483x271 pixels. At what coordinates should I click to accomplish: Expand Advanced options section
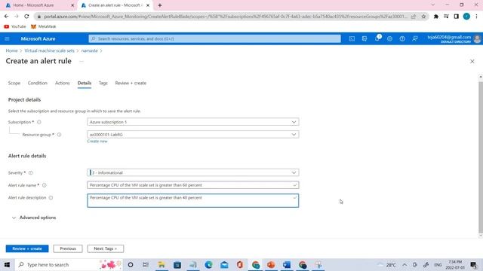[x=34, y=218]
